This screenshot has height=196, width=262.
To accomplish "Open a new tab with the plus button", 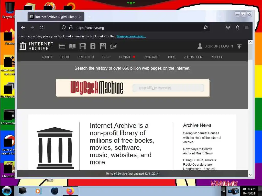I will [x=90, y=17].
